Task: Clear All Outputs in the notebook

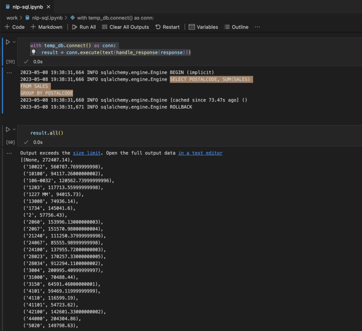Action: (x=125, y=27)
